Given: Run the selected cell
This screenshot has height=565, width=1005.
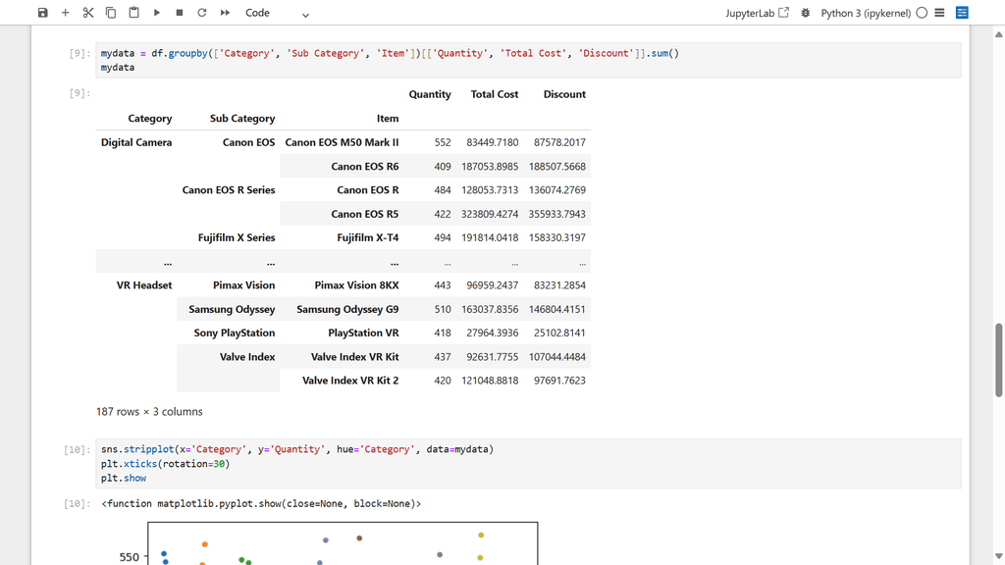Looking at the screenshot, I should pyautogui.click(x=157, y=13).
